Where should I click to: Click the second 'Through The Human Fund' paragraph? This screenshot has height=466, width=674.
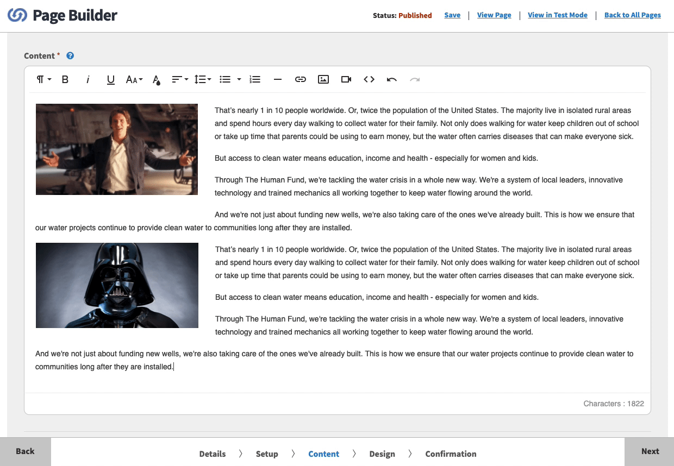tap(419, 325)
